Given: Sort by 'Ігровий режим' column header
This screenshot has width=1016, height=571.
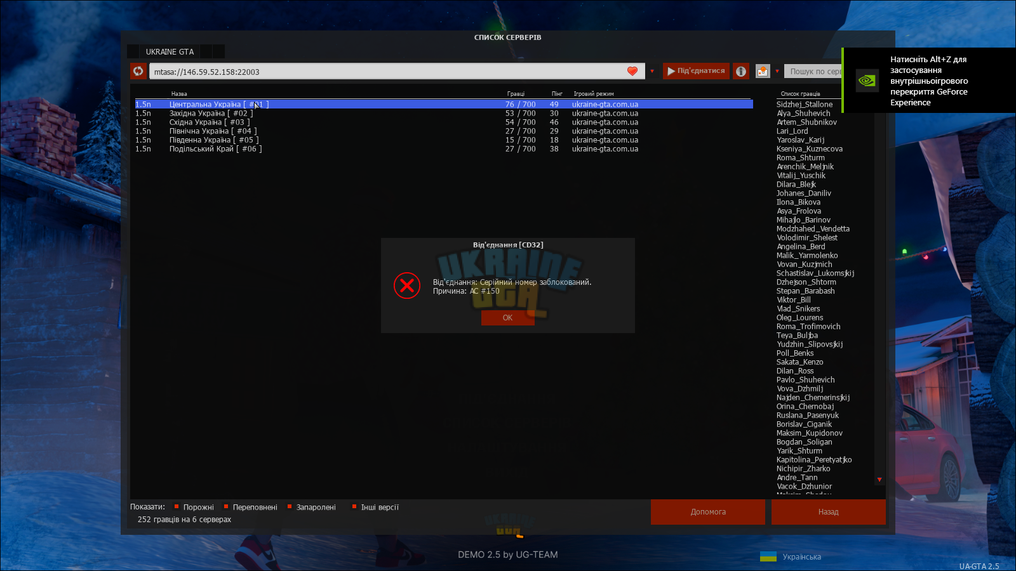Looking at the screenshot, I should pos(594,94).
